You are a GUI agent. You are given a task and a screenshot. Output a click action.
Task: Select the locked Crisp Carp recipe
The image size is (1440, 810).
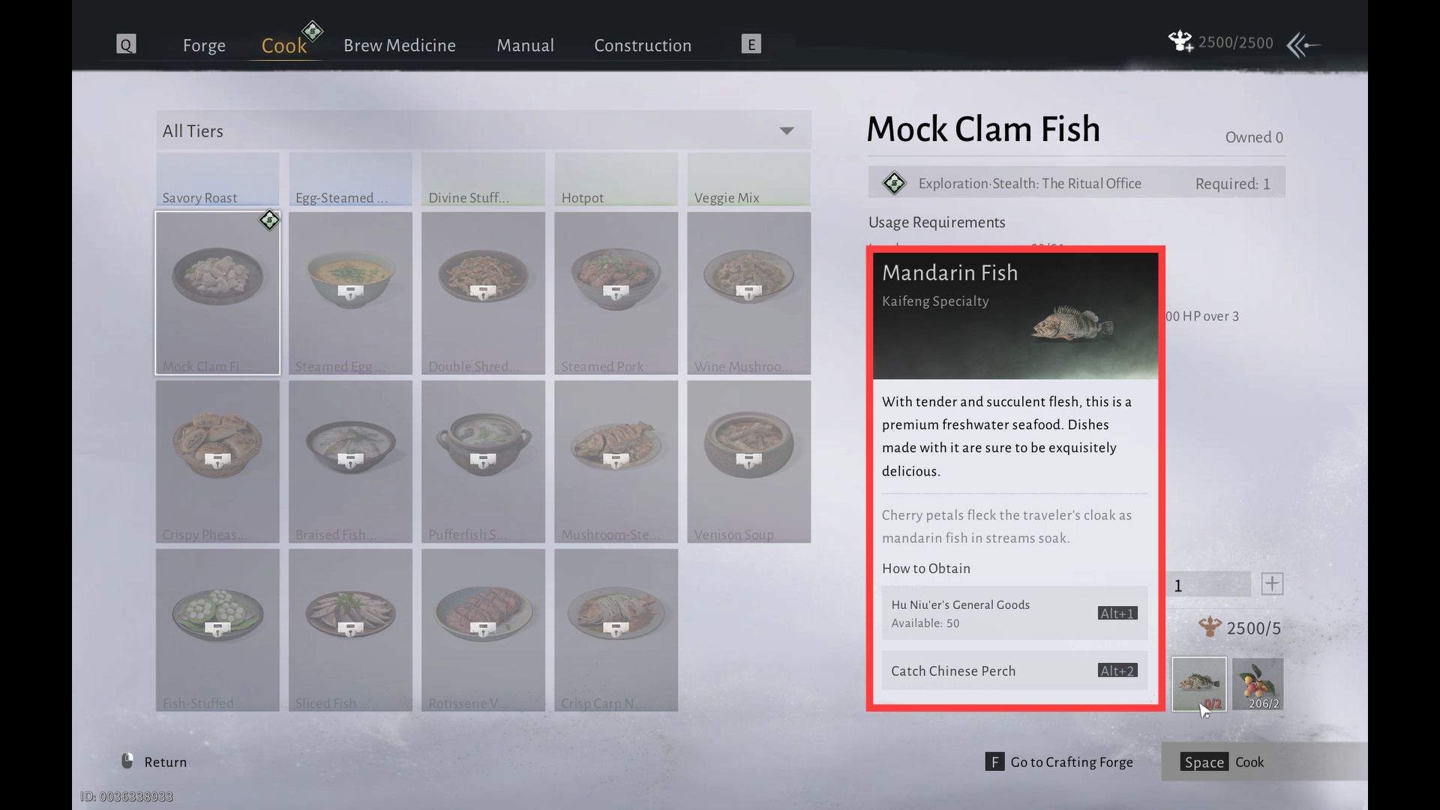pos(616,630)
